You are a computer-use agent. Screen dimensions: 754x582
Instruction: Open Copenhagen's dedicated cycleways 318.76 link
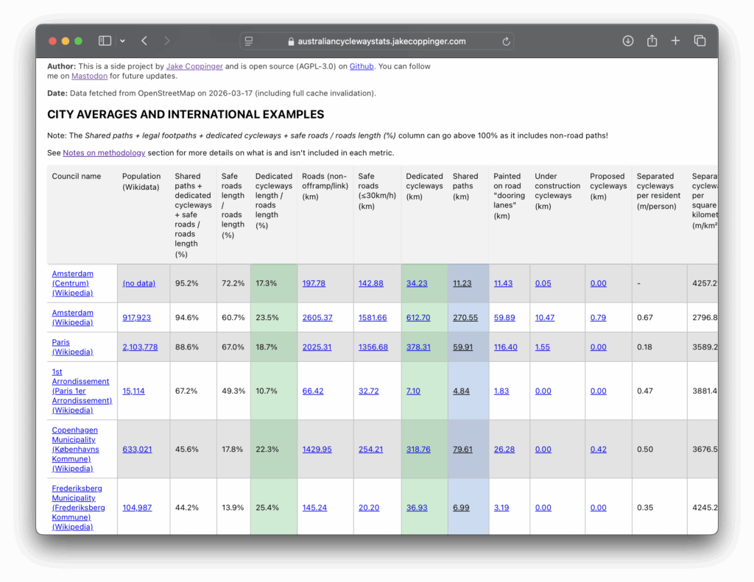coord(418,450)
